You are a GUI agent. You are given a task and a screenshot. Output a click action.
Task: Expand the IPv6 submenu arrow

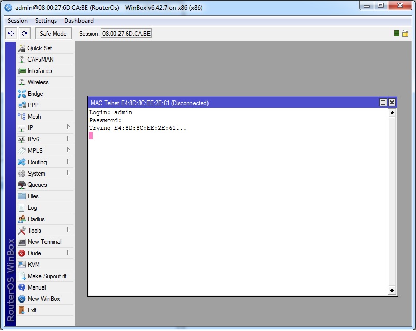[68, 139]
